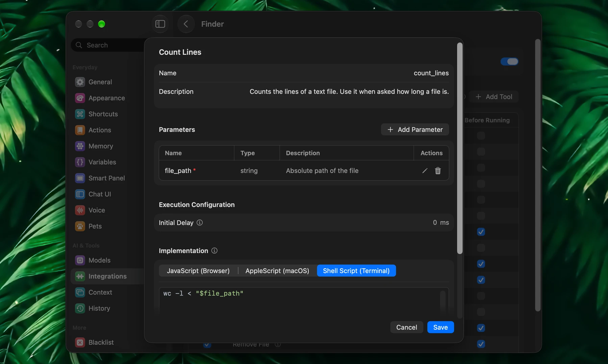This screenshot has width=608, height=364.
Task: Click the 'file_path' parameter name cell
Action: pyautogui.click(x=197, y=171)
